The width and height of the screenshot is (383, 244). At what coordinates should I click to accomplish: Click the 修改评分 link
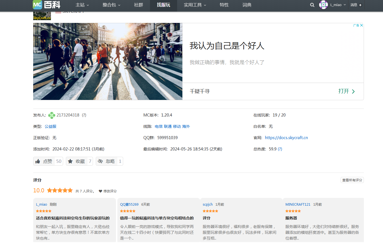[x=110, y=191]
